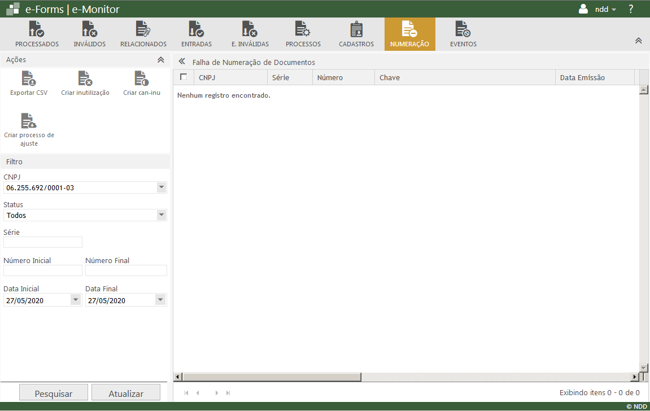Collapse the Ações panel

pos(160,60)
